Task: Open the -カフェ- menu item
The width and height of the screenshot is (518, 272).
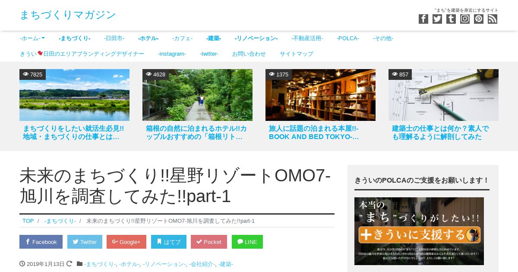Action: click(x=182, y=38)
